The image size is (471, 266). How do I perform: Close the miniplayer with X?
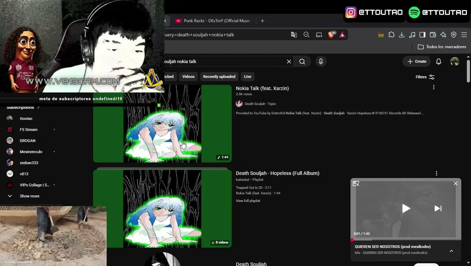(x=455, y=183)
